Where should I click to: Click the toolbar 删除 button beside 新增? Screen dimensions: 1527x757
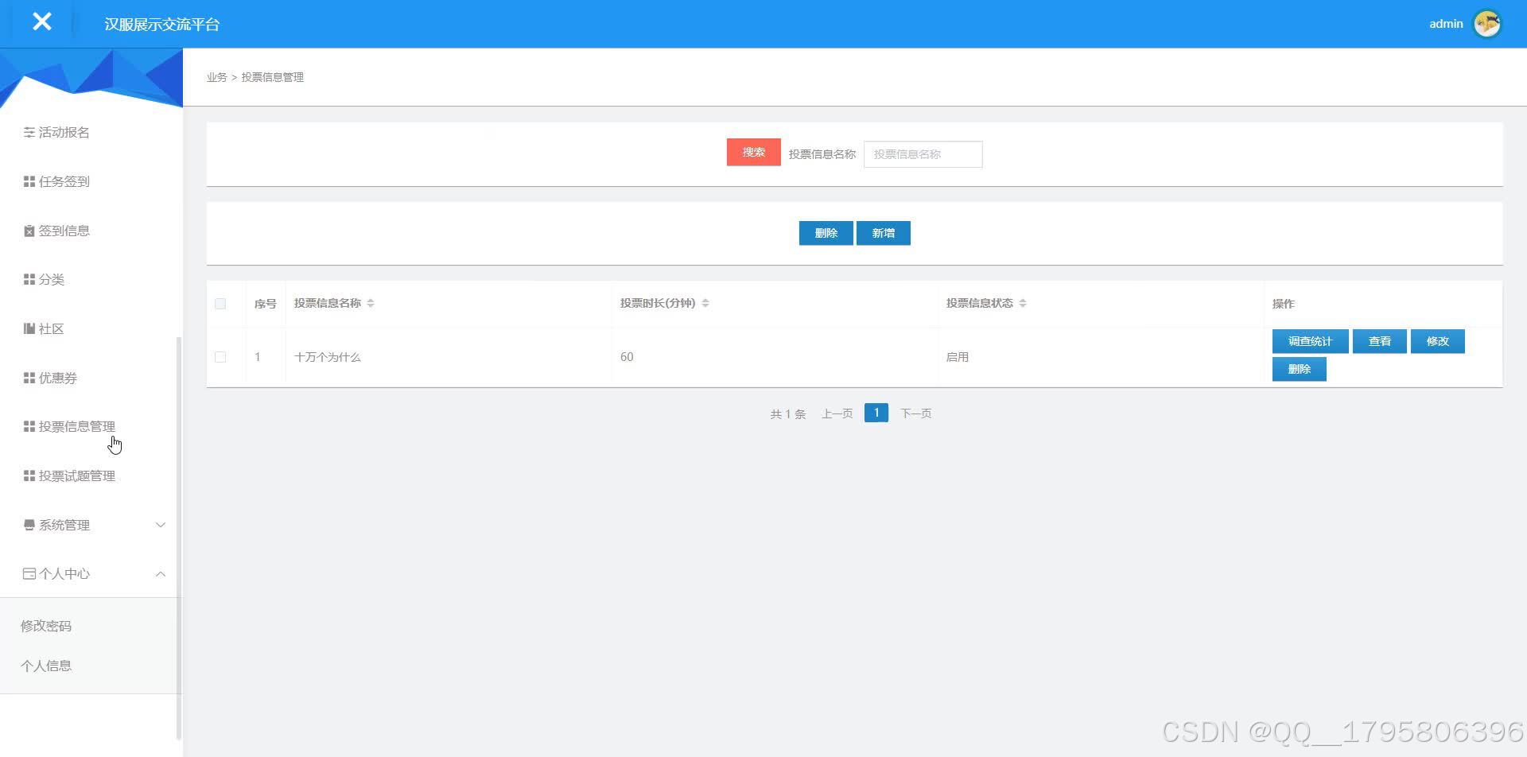pos(826,233)
